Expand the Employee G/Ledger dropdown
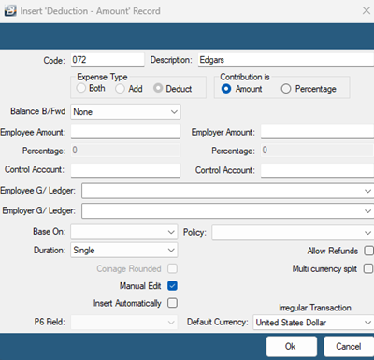Screen dimensions: 374x360 pos(228,191)
